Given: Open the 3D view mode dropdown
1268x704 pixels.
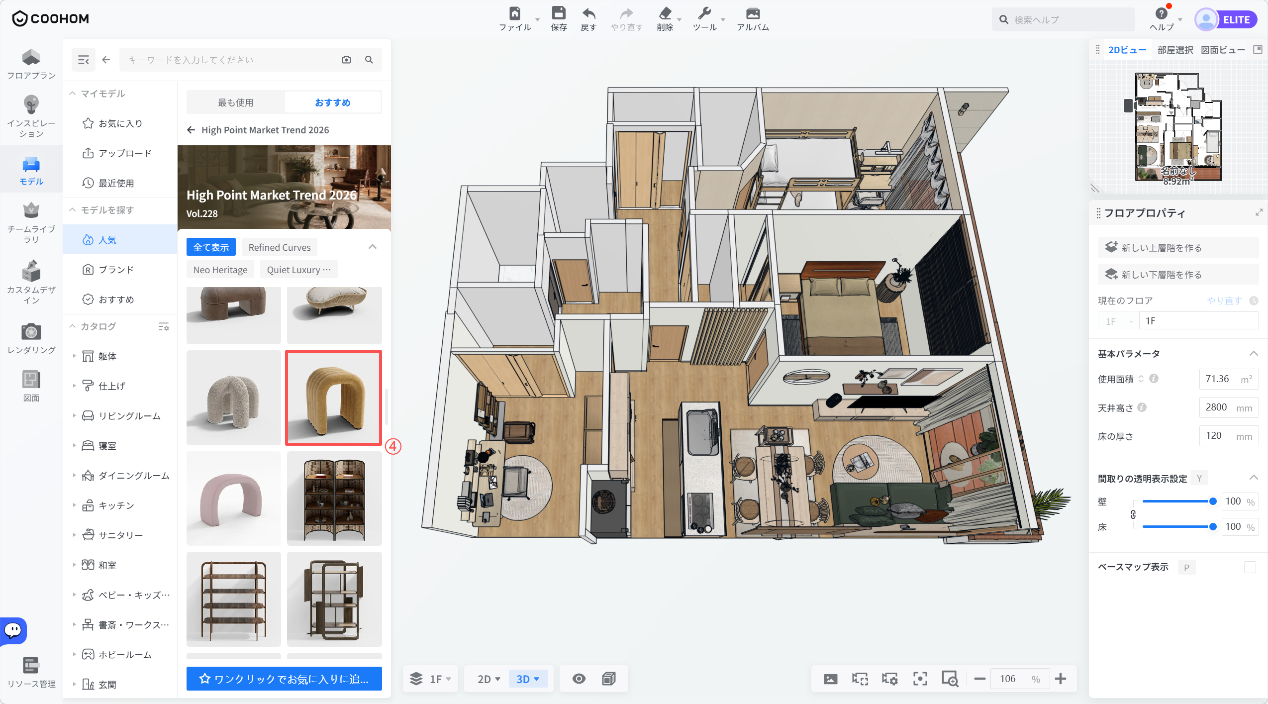Looking at the screenshot, I should pos(528,679).
